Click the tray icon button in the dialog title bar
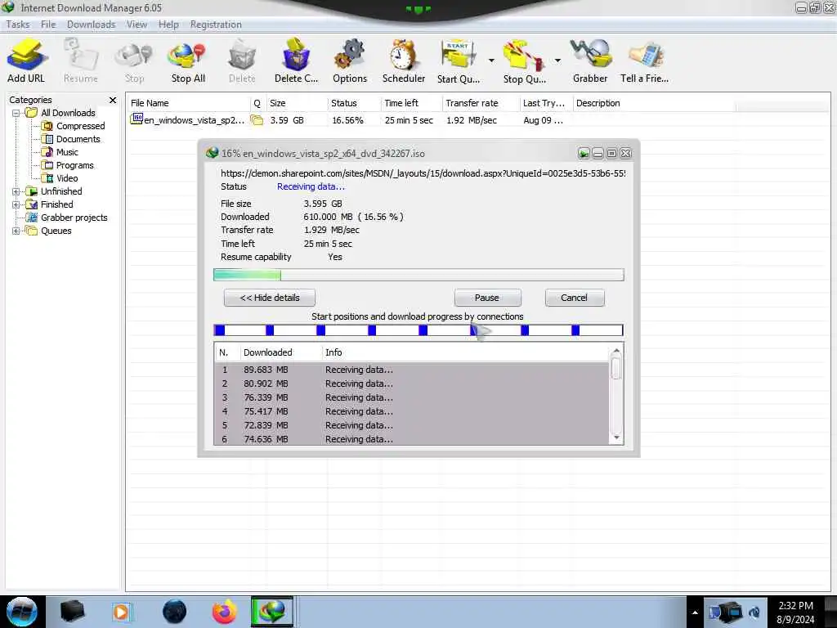Viewport: 837px width, 628px height. tap(584, 154)
